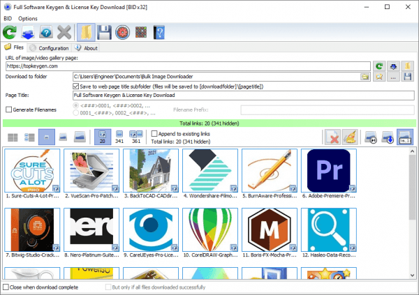Enable the Generate Filenames checkbox
The width and height of the screenshot is (419, 295).
point(8,109)
